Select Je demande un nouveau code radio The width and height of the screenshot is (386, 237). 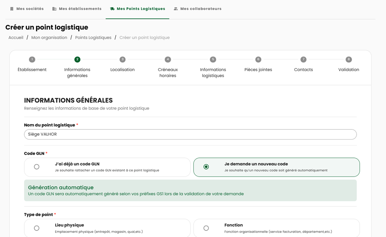(x=206, y=167)
